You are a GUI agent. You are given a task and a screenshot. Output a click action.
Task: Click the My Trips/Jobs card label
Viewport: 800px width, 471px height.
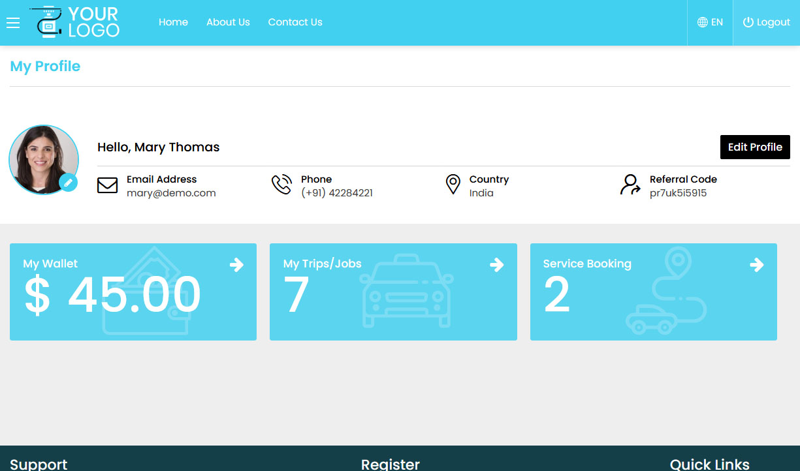pos(323,264)
